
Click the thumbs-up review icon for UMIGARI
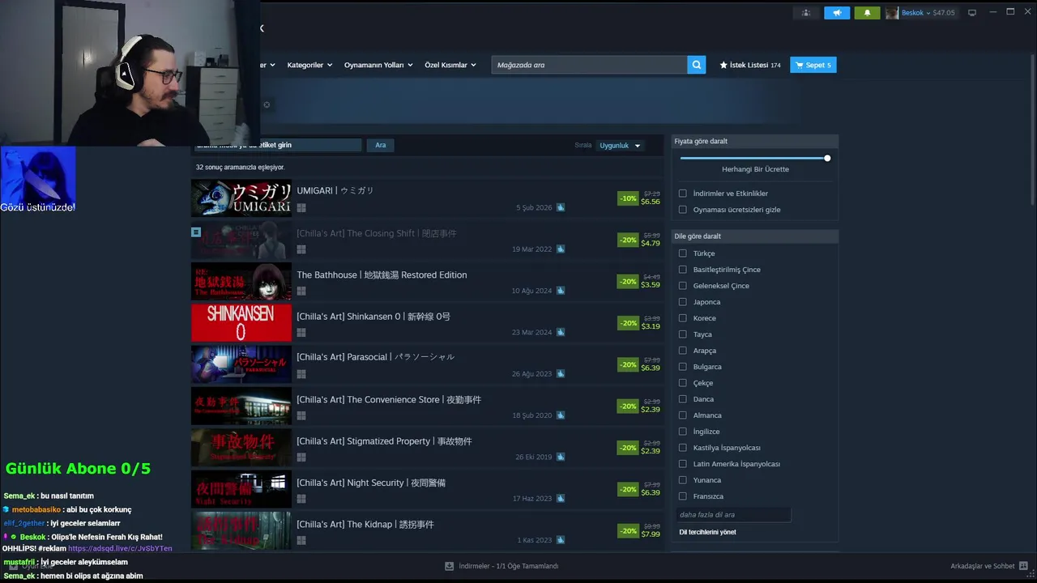(x=561, y=208)
